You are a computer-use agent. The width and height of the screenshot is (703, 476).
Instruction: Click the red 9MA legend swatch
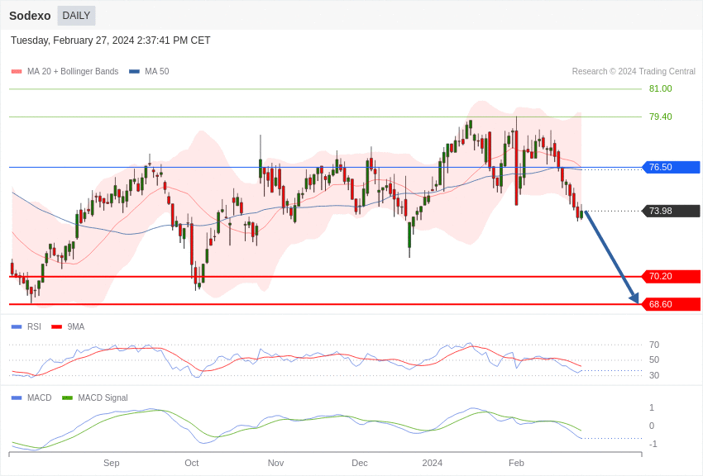(x=56, y=326)
